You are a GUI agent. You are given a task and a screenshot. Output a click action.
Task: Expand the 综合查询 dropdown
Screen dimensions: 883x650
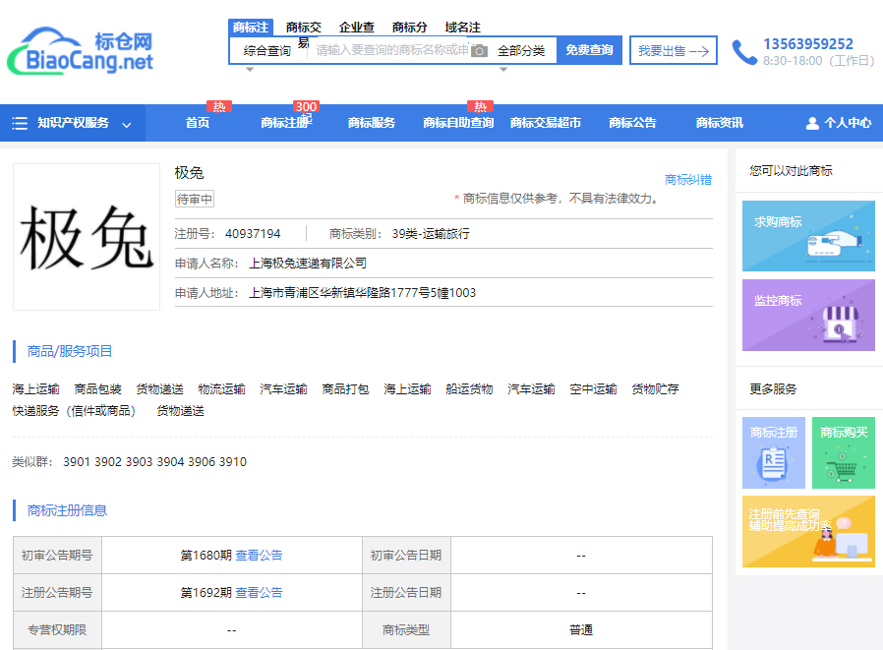[x=266, y=51]
